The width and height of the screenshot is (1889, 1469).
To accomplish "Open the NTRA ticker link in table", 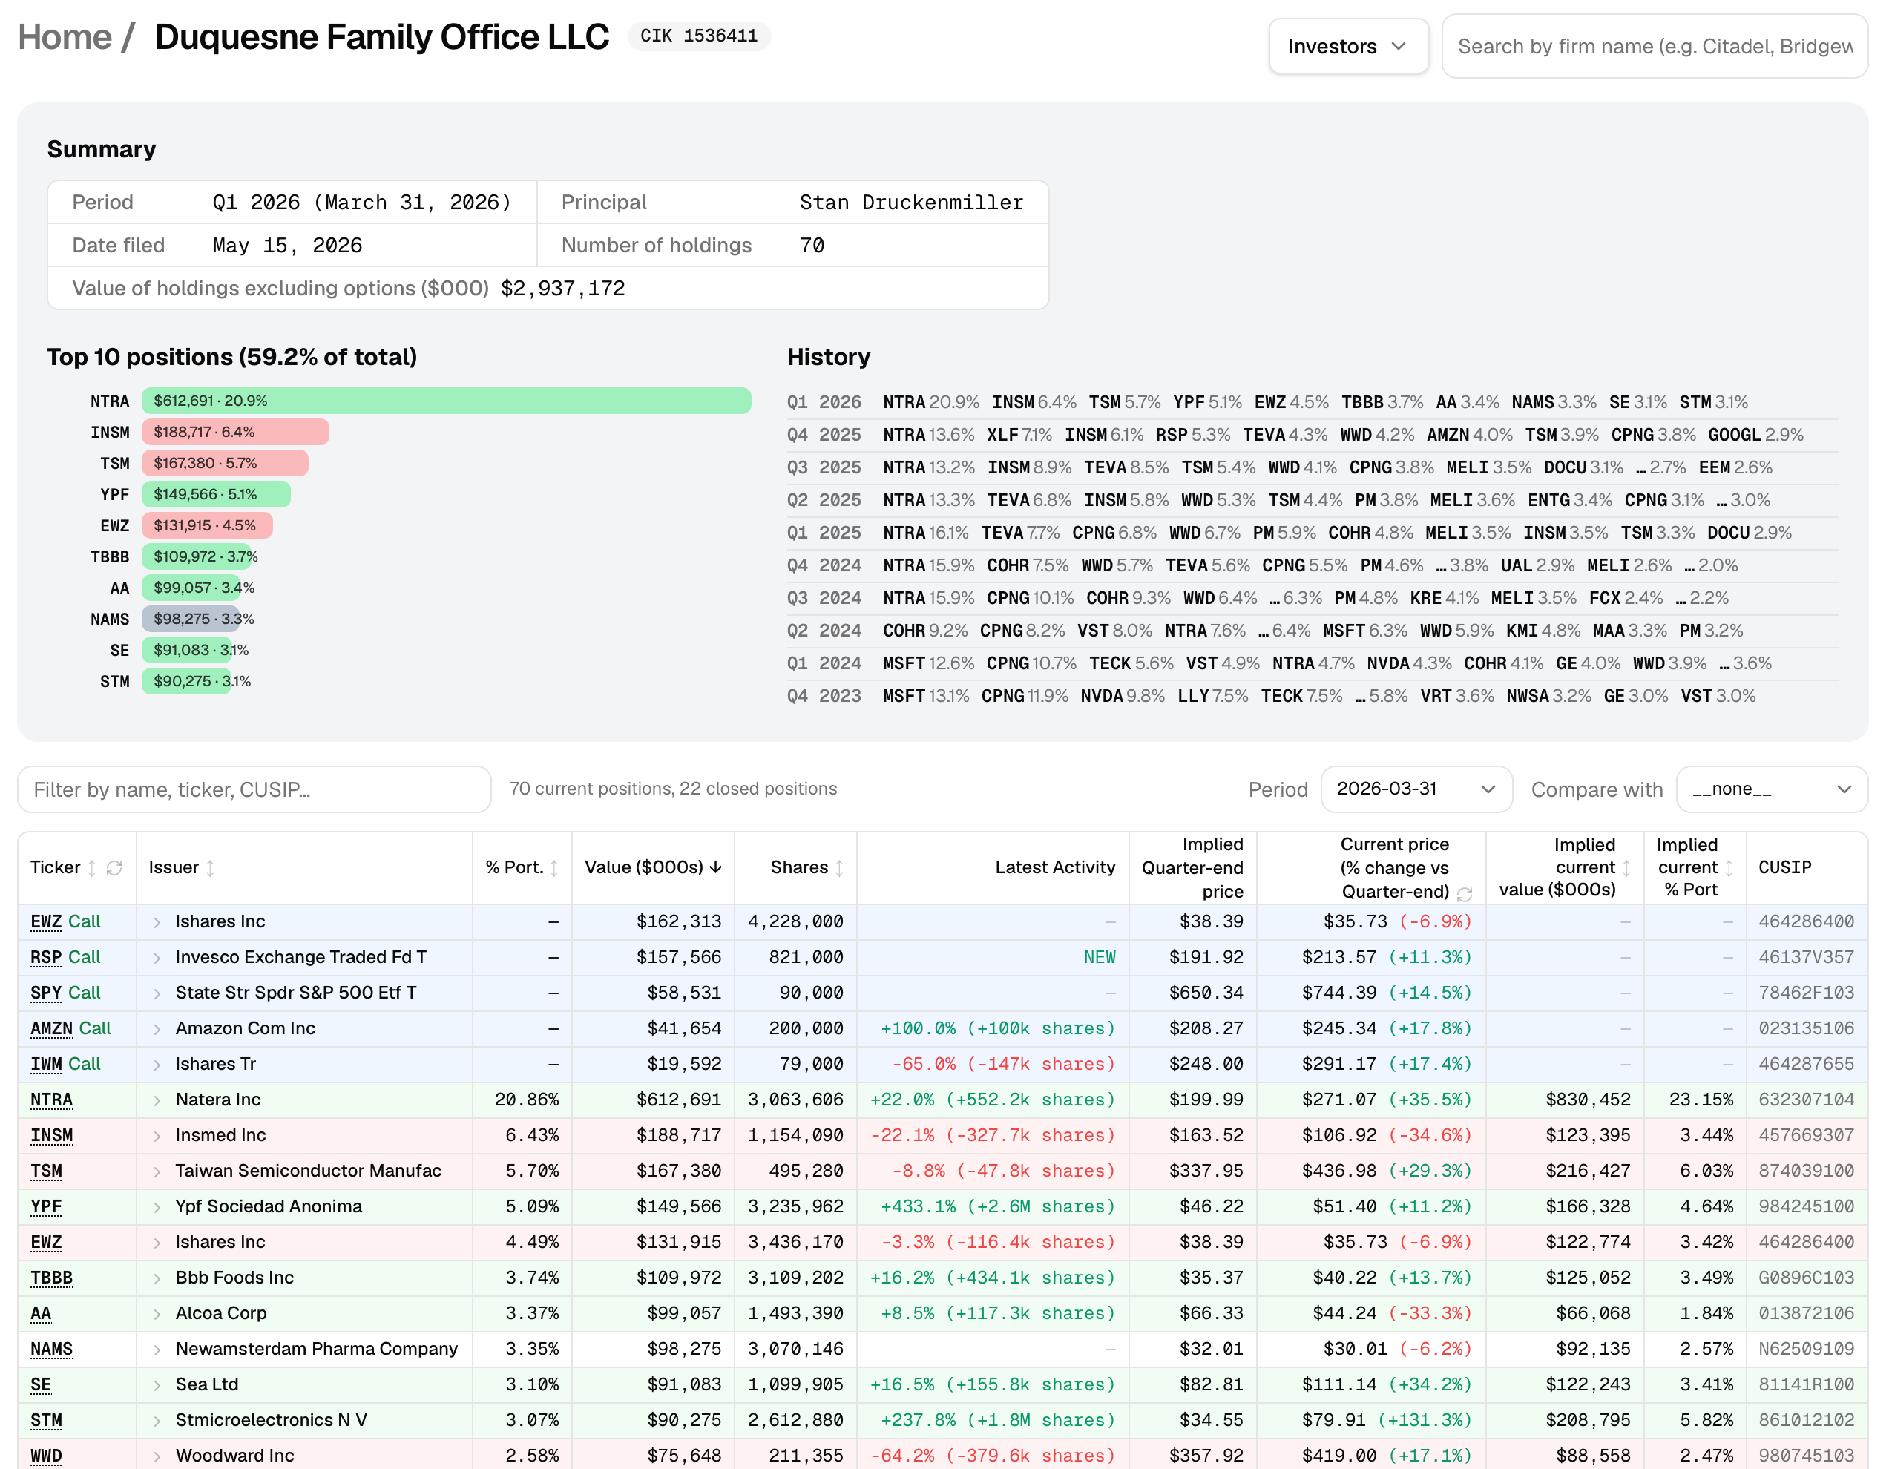I will tap(51, 1100).
